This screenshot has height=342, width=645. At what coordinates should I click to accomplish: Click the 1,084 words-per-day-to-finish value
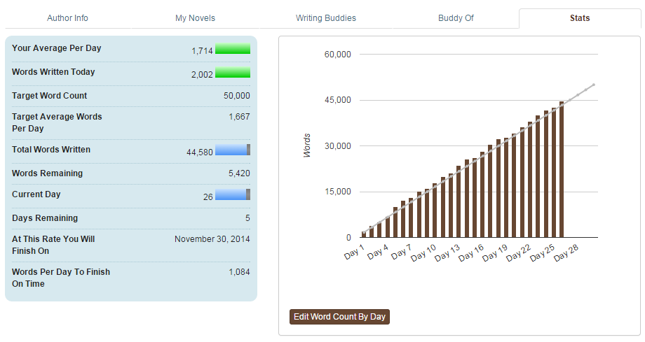point(239,272)
